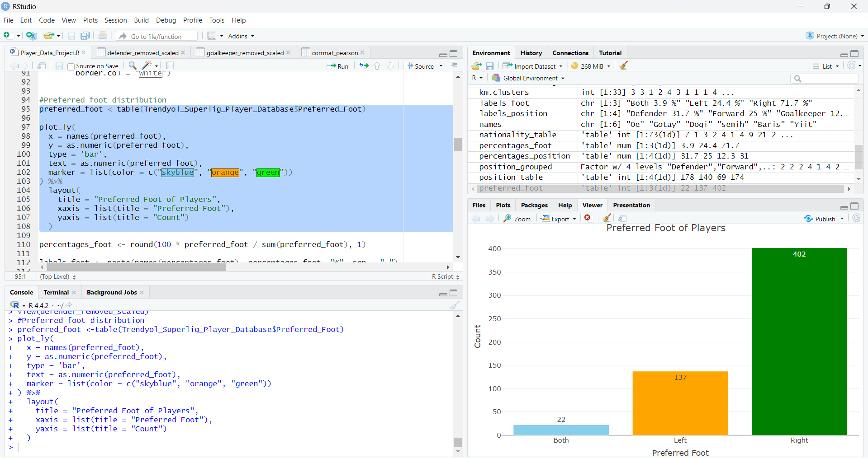The width and height of the screenshot is (868, 458).
Task: Switch to defender_removed_scaled tab
Action: tap(143, 53)
